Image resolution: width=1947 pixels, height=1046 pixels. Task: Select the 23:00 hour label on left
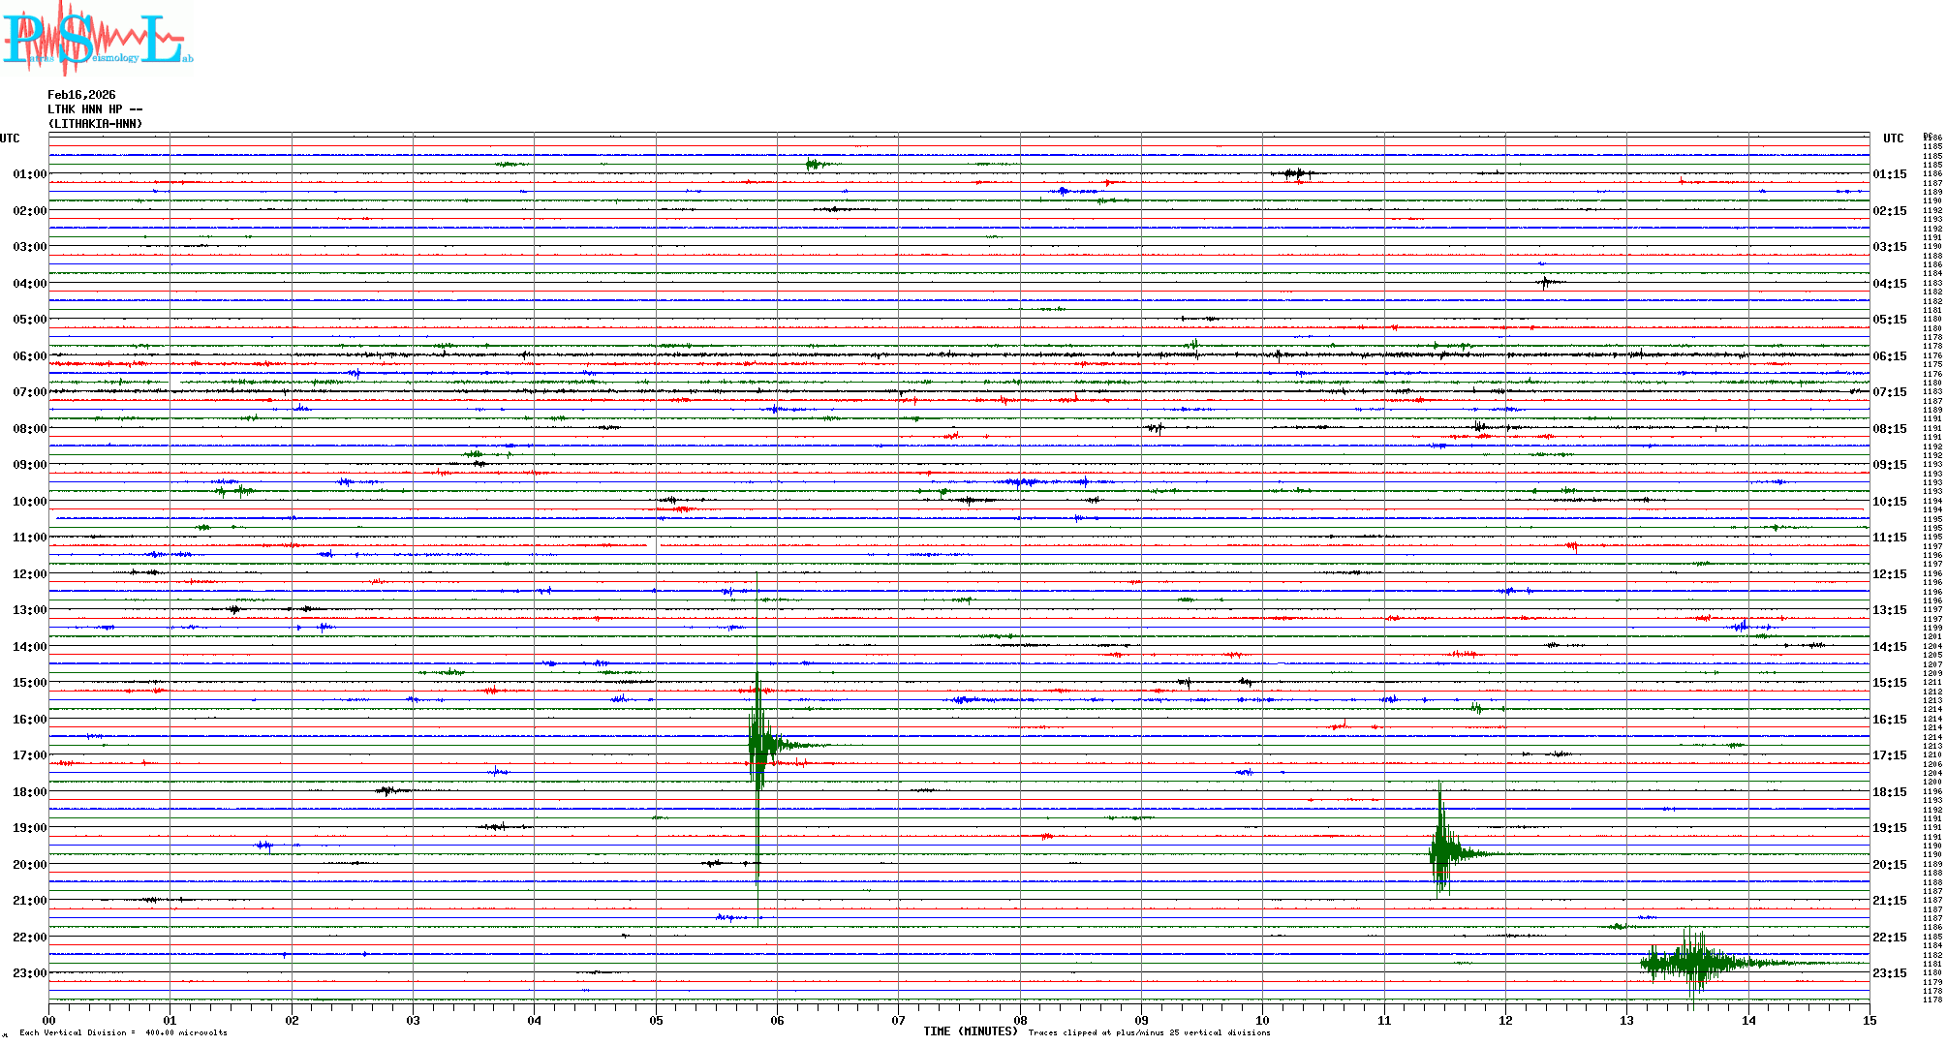click(x=29, y=973)
